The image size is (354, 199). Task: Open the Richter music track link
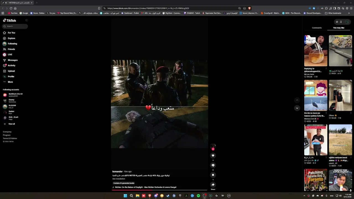(145, 187)
